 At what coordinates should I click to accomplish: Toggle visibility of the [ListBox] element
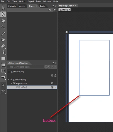click(52, 87)
